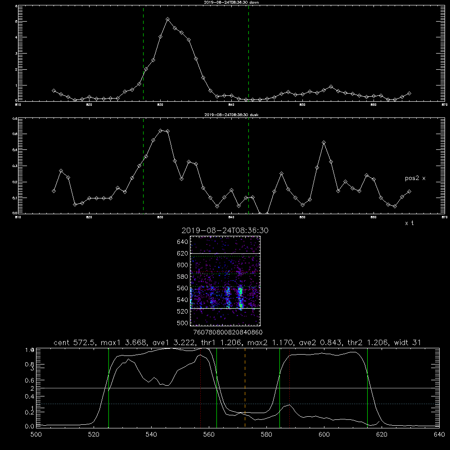Image resolution: width=450 pixels, height=450 pixels.
Task: Click the timestamp title above the spectrogram image
Action: pyautogui.click(x=225, y=230)
